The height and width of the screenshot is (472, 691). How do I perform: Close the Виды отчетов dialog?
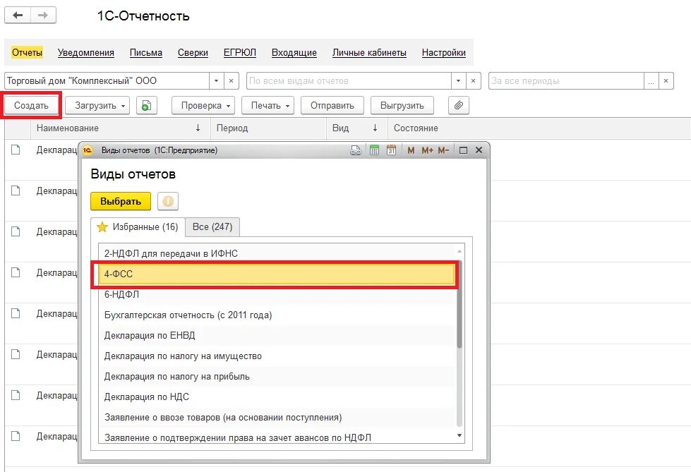(479, 150)
